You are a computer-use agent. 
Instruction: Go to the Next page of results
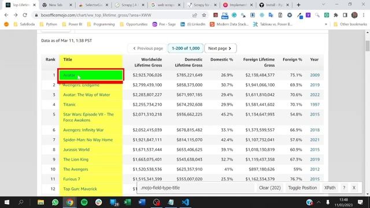(220, 49)
